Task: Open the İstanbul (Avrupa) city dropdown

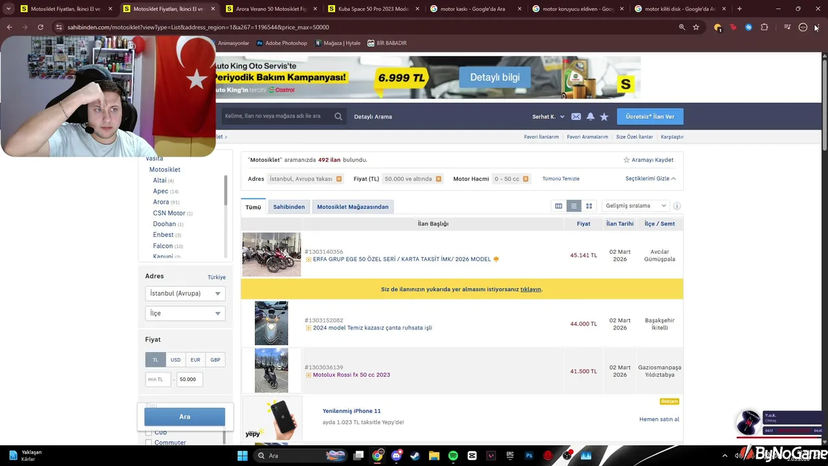Action: (185, 293)
